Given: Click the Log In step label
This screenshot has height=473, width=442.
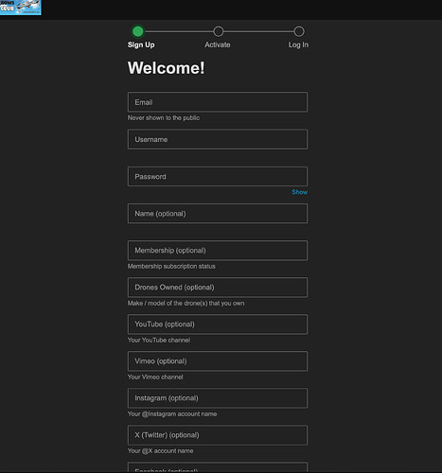Looking at the screenshot, I should point(298,44).
